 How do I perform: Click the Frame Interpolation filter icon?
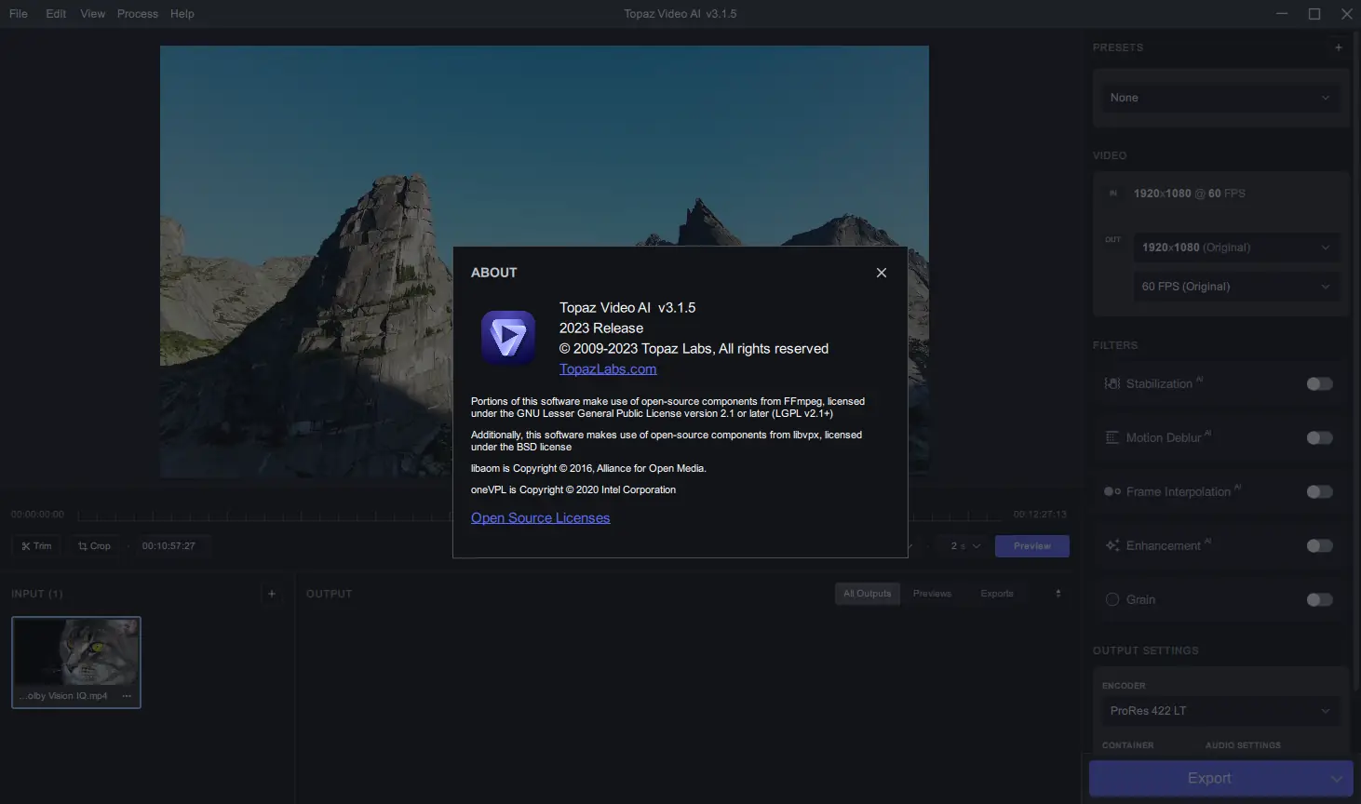(x=1112, y=492)
